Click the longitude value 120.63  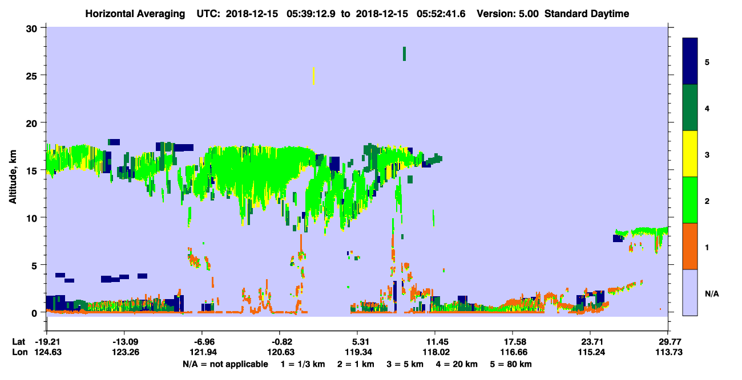(x=280, y=352)
